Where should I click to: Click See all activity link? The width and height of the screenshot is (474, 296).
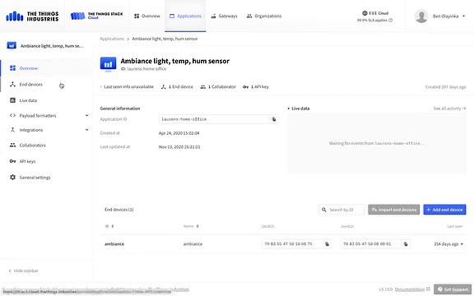[x=449, y=109]
